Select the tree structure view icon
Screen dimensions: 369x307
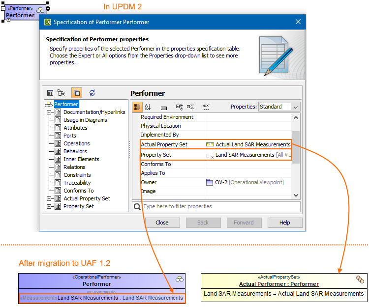click(61, 93)
